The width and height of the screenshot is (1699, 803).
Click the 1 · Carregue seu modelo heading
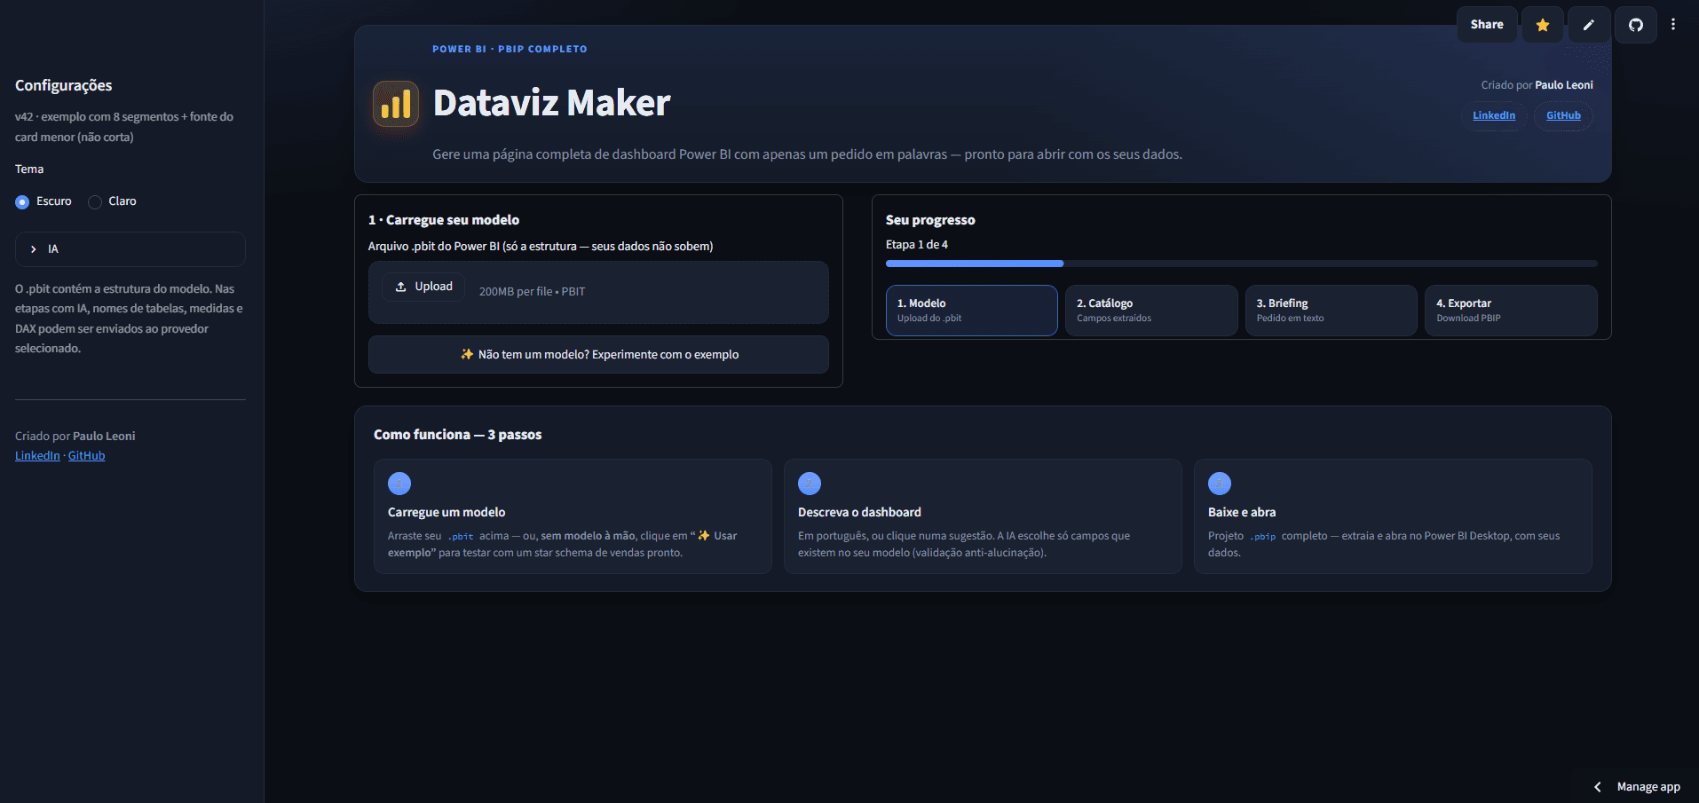[444, 220]
